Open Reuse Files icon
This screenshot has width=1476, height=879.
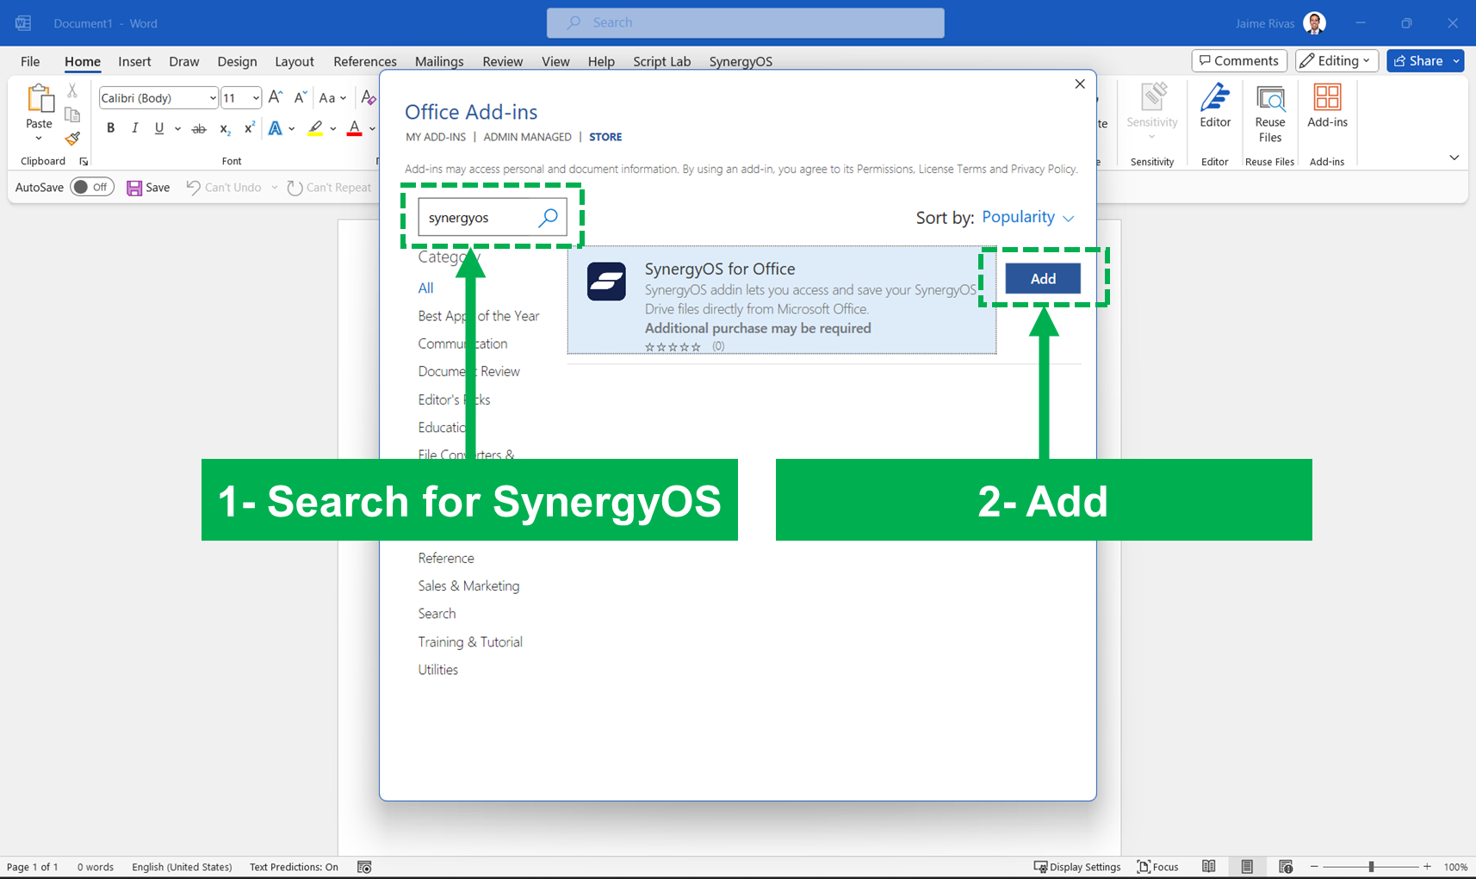tap(1270, 98)
